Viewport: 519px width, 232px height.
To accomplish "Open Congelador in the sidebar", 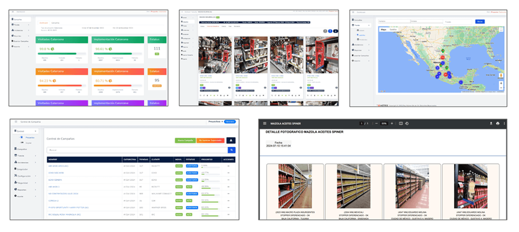I will point(21,169).
